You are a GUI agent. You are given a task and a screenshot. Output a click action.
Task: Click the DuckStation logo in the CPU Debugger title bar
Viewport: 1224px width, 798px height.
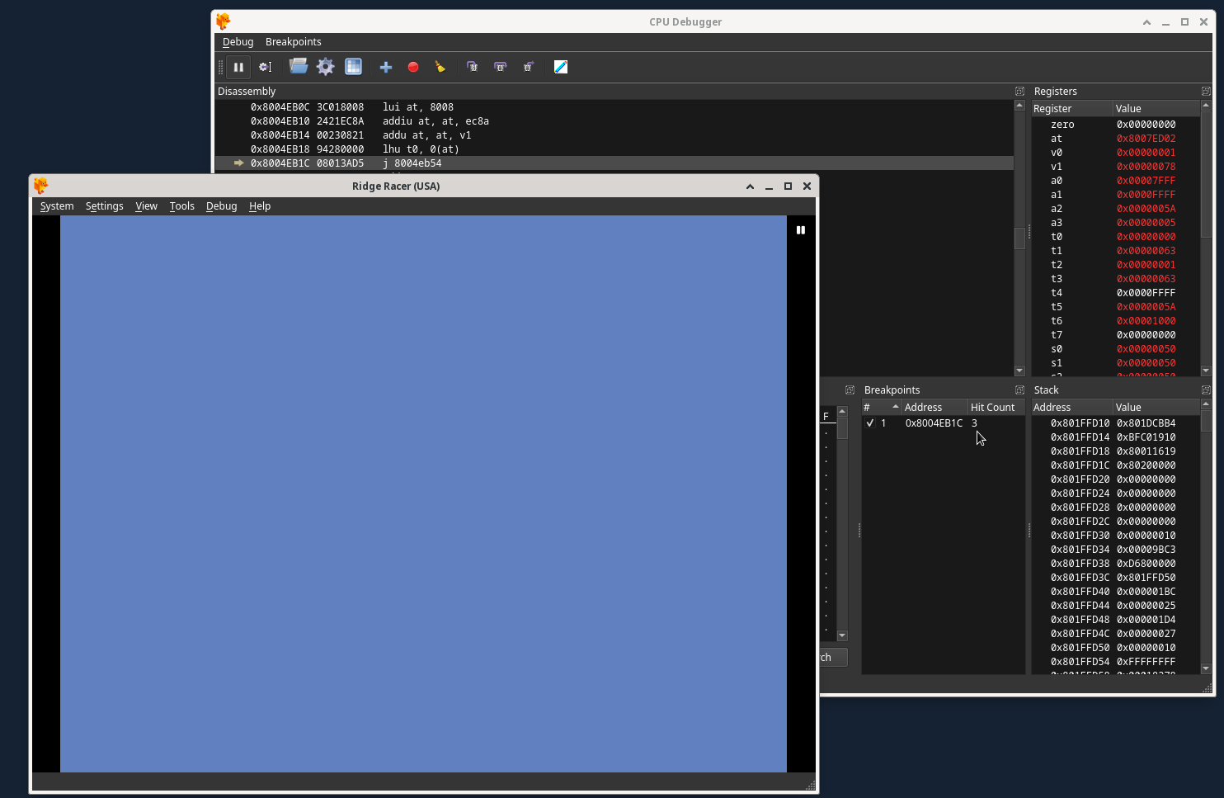tap(224, 21)
